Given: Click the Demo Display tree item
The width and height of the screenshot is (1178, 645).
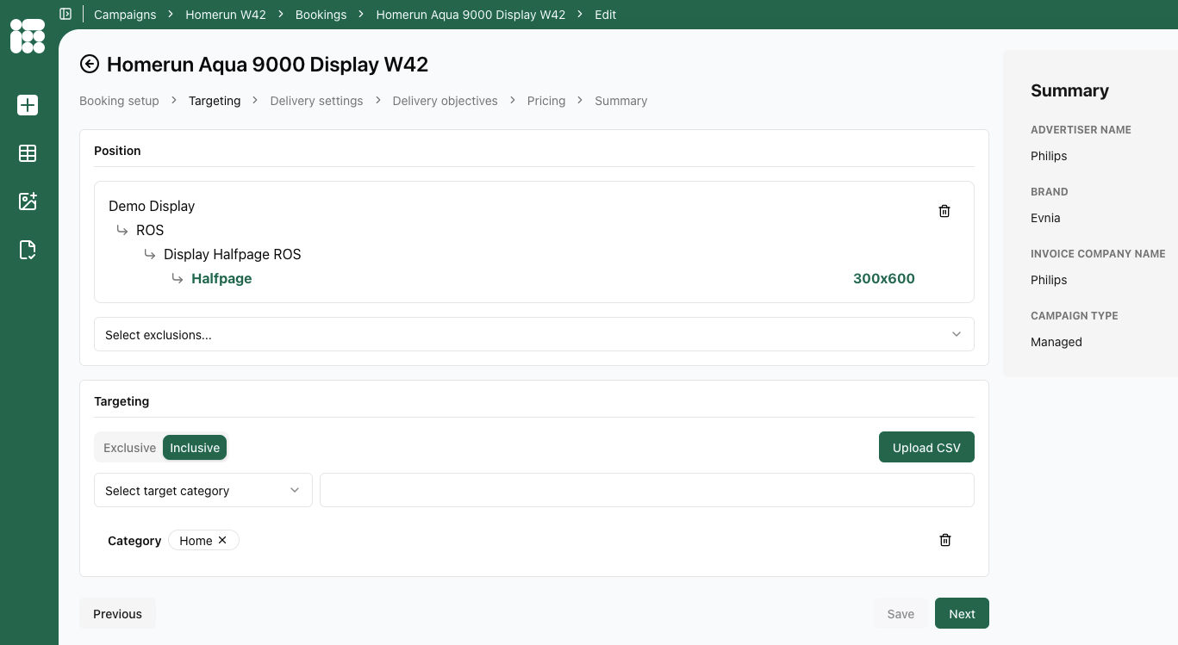Looking at the screenshot, I should pos(152,206).
